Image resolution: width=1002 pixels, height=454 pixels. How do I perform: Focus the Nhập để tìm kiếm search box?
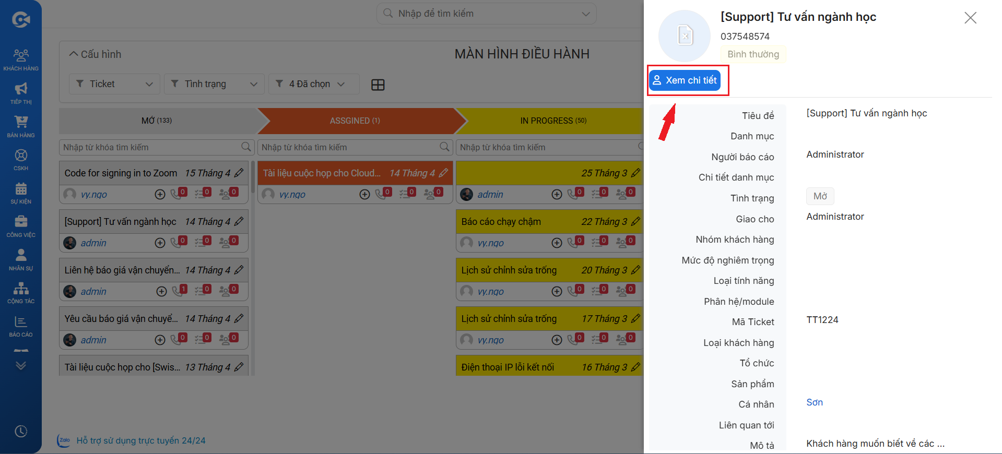point(487,14)
